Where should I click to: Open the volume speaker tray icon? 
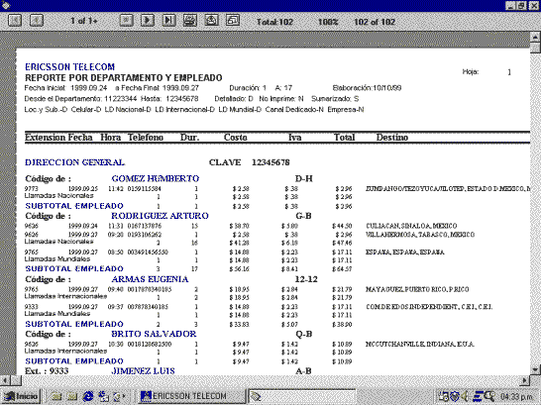(465, 397)
